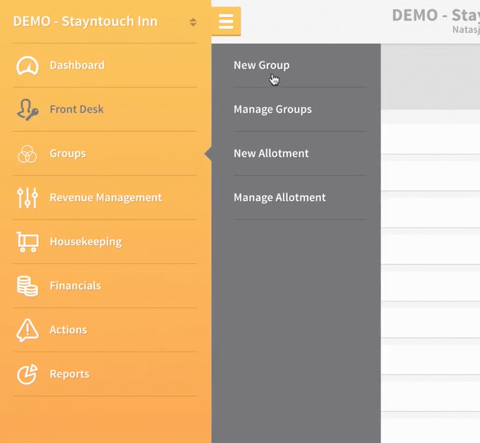Open Manage Allotment submenu entry

[279, 198]
